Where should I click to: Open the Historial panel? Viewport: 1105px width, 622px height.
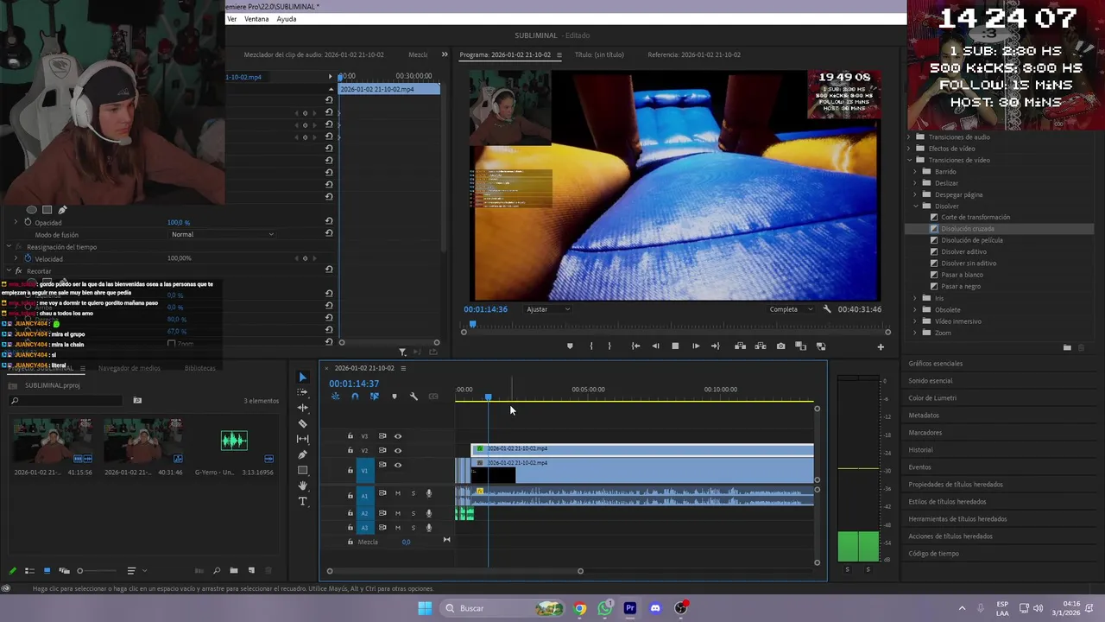click(920, 450)
